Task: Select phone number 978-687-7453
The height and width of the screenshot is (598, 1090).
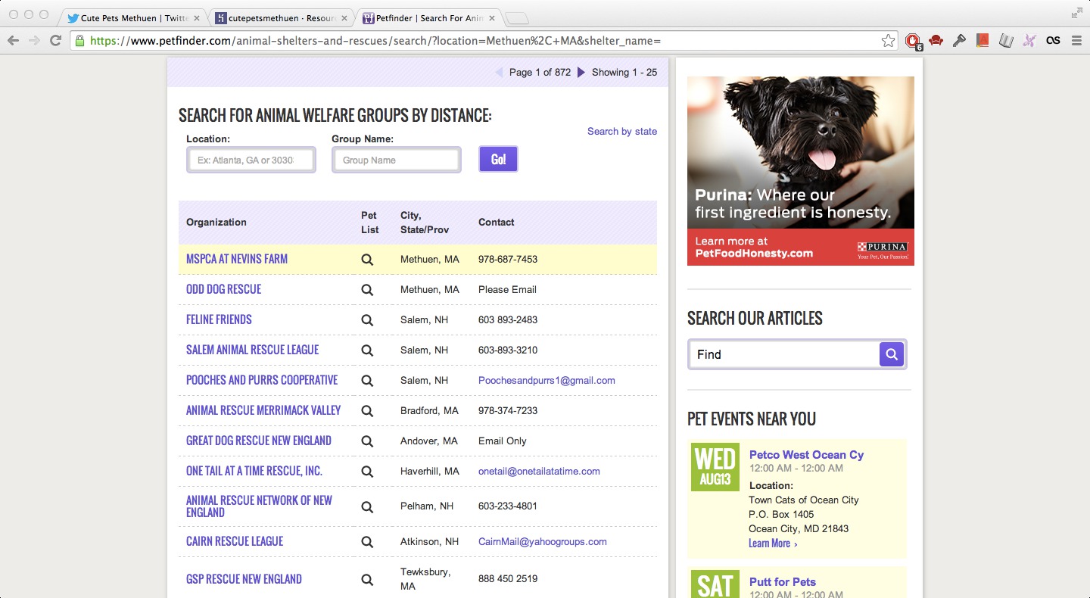Action: (x=508, y=260)
